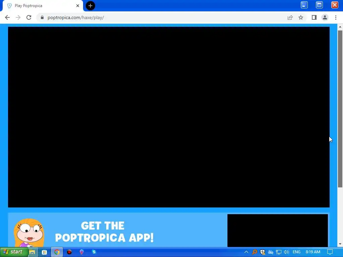
Task: Open network status tray icon
Action: (x=278, y=252)
